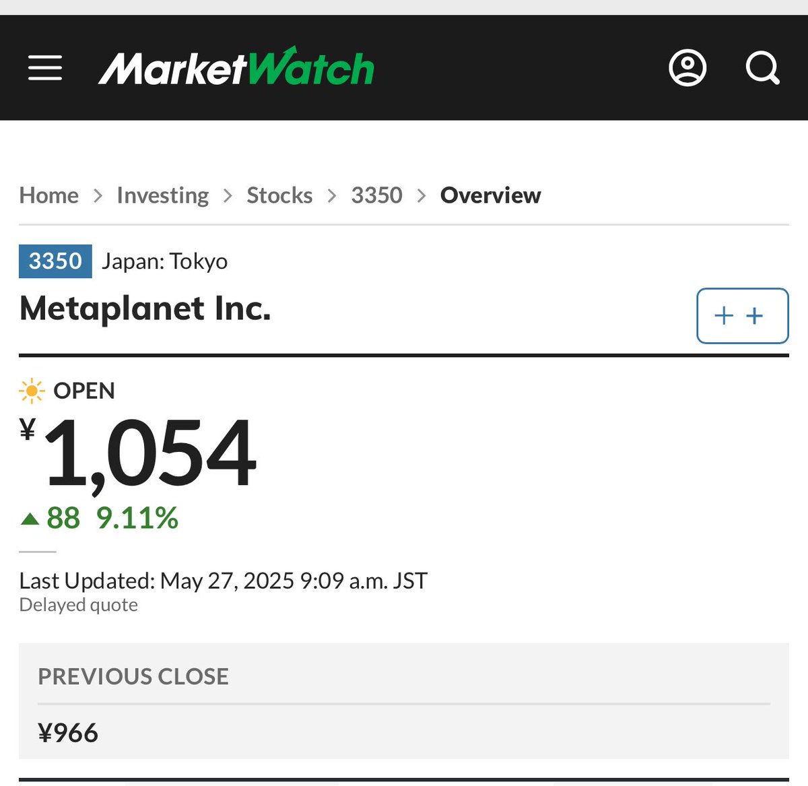
Task: Click the Last Updated timestamp text
Action: (x=223, y=581)
